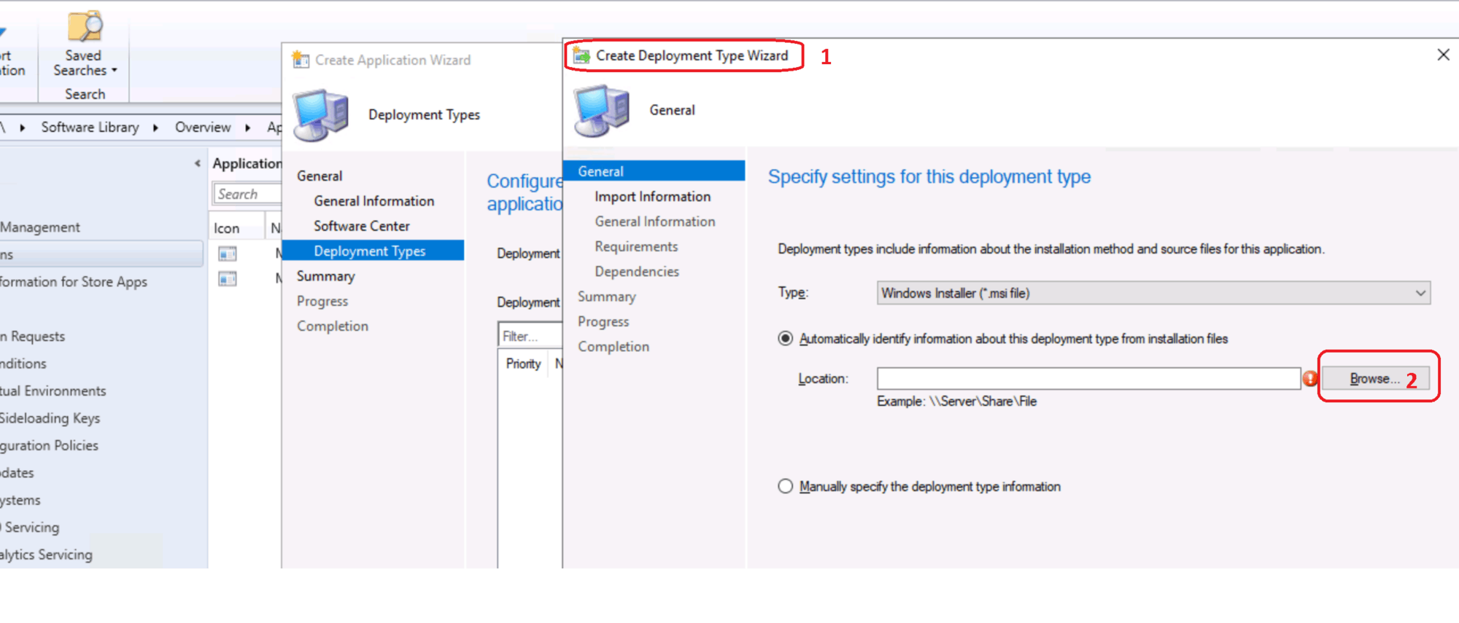Open License Information for Store Apps item
This screenshot has width=1459, height=623.
pyautogui.click(x=73, y=282)
